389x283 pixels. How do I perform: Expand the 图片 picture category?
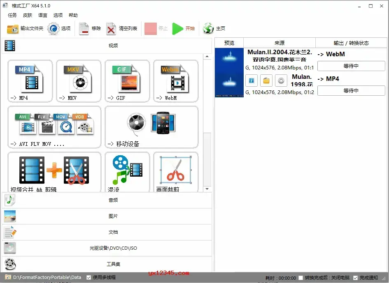click(107, 216)
